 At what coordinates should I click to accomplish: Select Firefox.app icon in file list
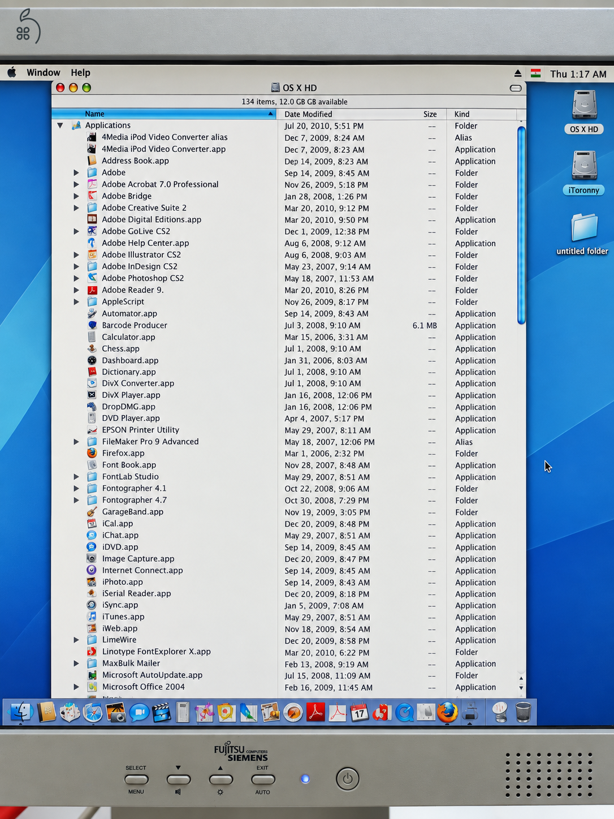coord(92,453)
